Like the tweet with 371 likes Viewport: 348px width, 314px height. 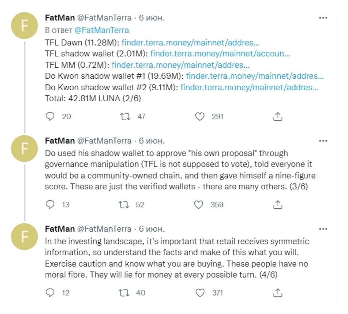coord(200,293)
